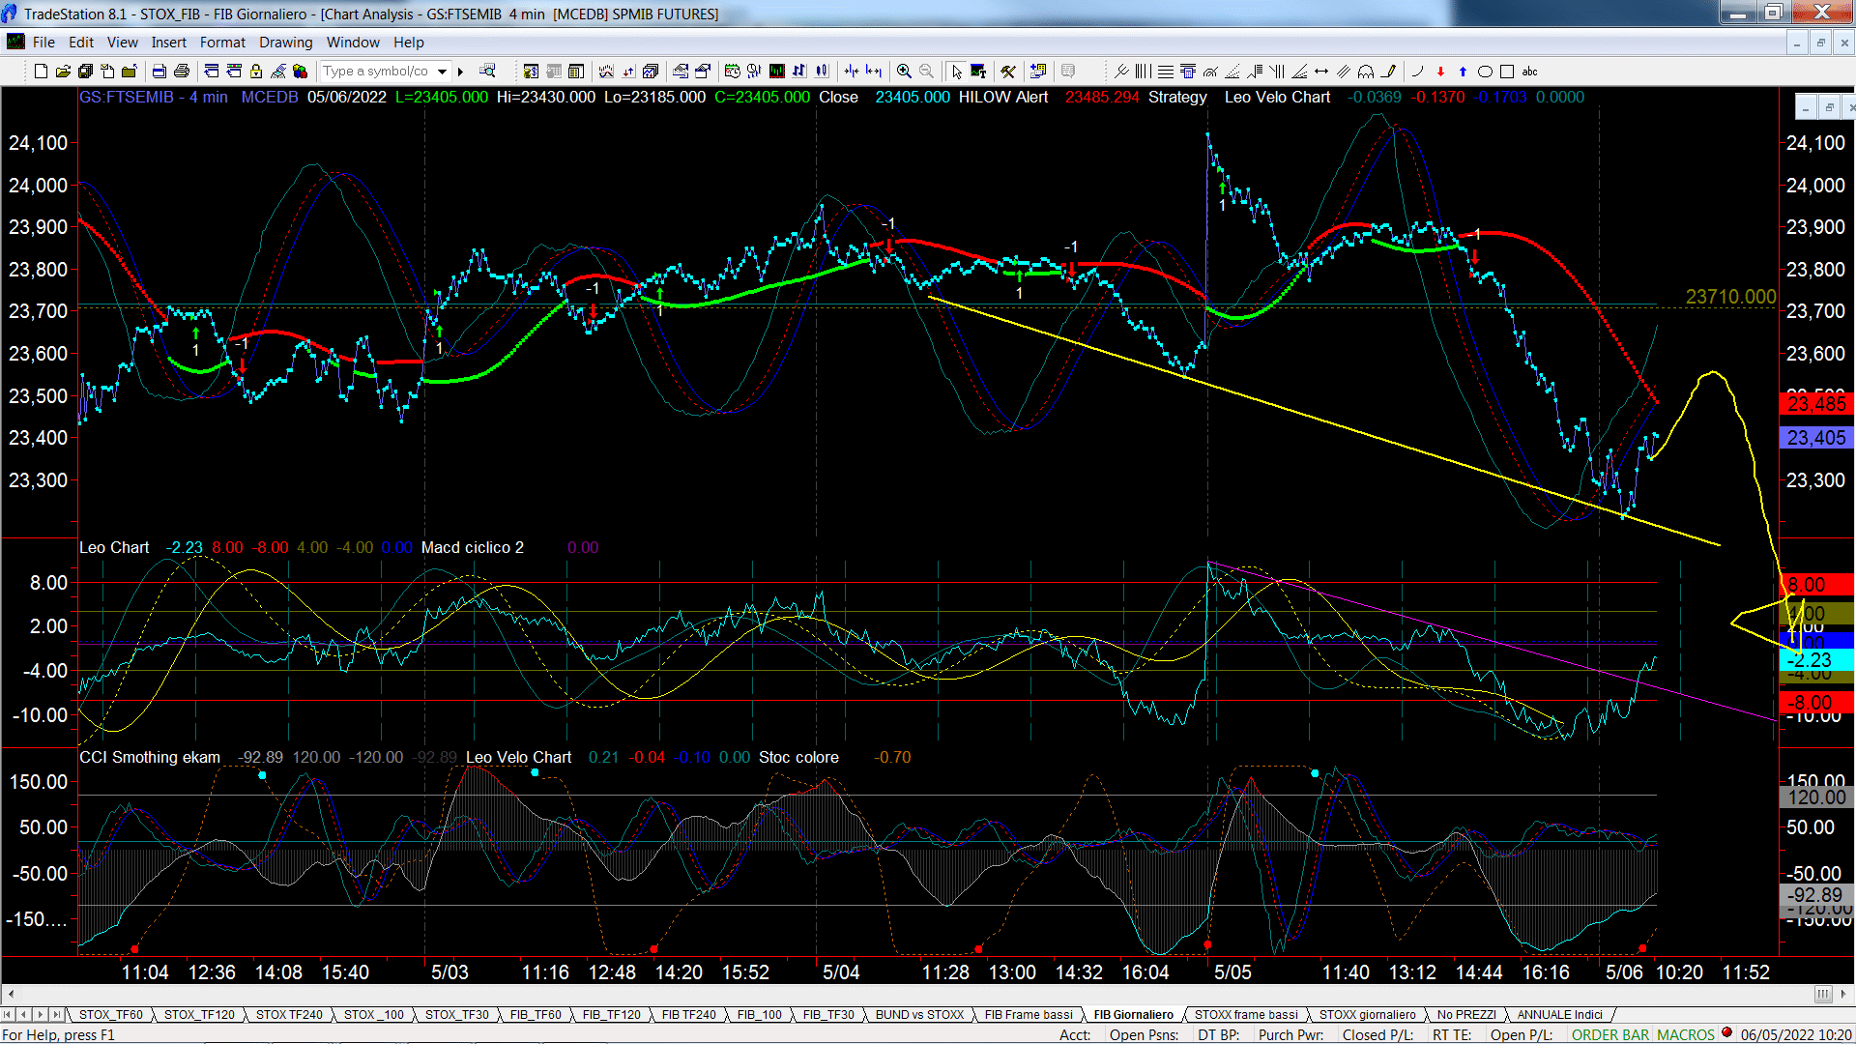
Task: Select the blue up arrow drawing tool
Action: (x=1463, y=71)
